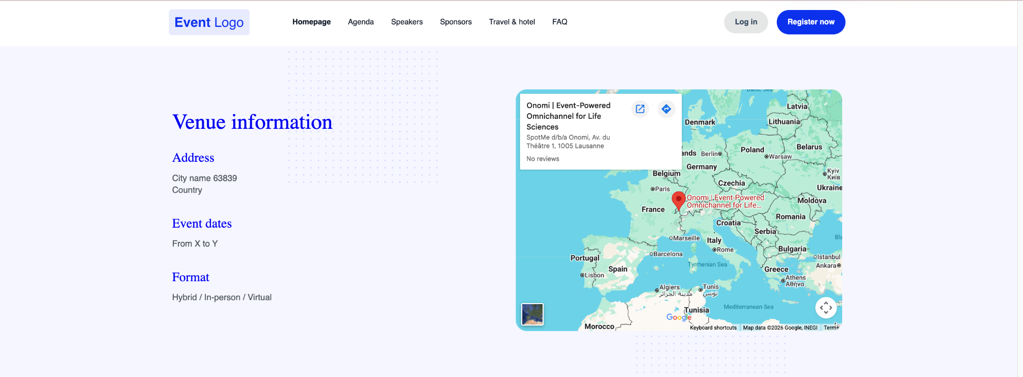Click the Belarus label on the map
This screenshot has height=377, width=1023.
pos(809,147)
